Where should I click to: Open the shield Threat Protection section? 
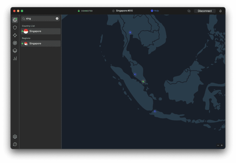point(15,28)
